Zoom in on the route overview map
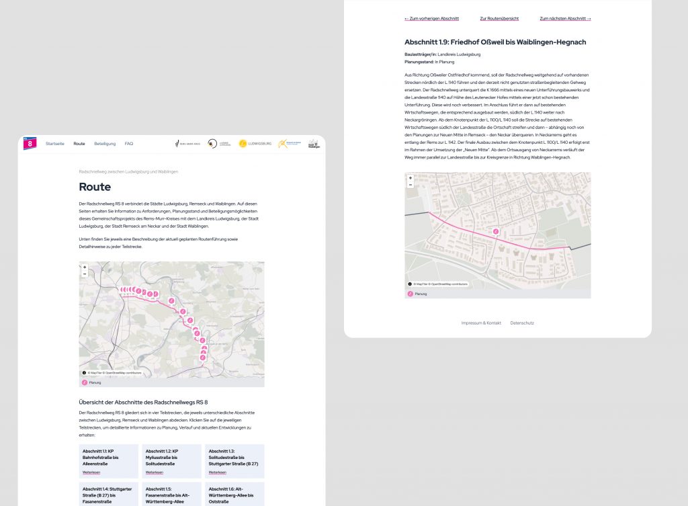The image size is (688, 506). click(85, 267)
